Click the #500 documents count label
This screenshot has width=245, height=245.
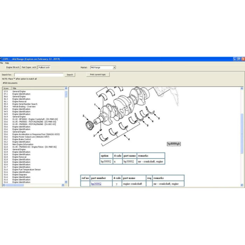[10, 83]
